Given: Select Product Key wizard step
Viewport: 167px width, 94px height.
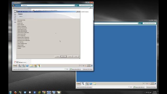Looking at the screenshot, I should coord(20,22).
